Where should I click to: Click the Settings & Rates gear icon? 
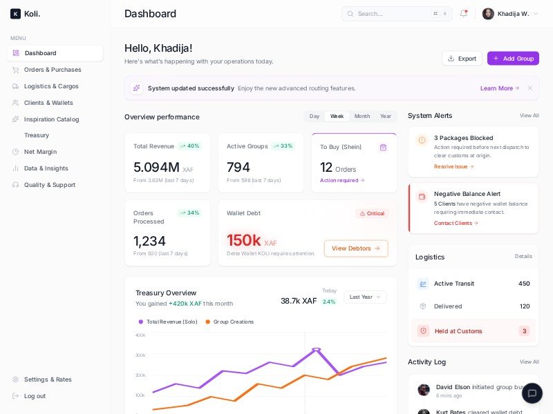coord(15,379)
